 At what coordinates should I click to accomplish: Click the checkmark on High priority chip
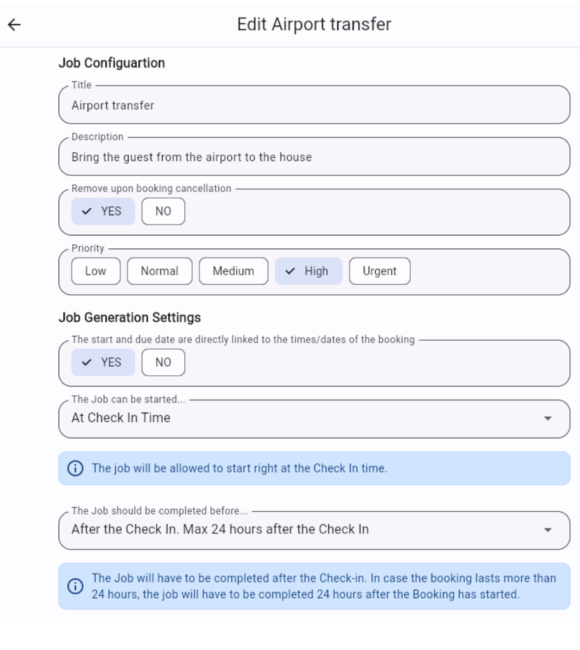tap(291, 271)
